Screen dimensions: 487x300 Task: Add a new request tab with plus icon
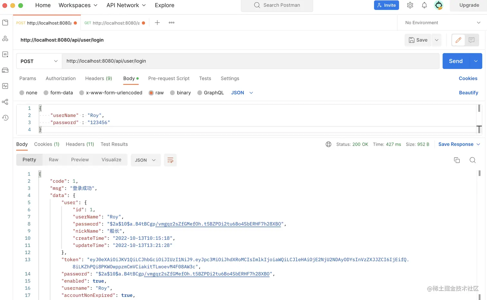click(x=157, y=23)
